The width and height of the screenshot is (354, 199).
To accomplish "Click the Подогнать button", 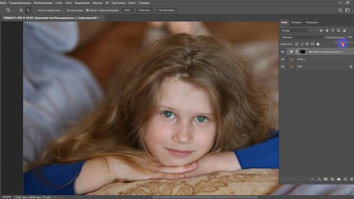I will click(x=144, y=10).
